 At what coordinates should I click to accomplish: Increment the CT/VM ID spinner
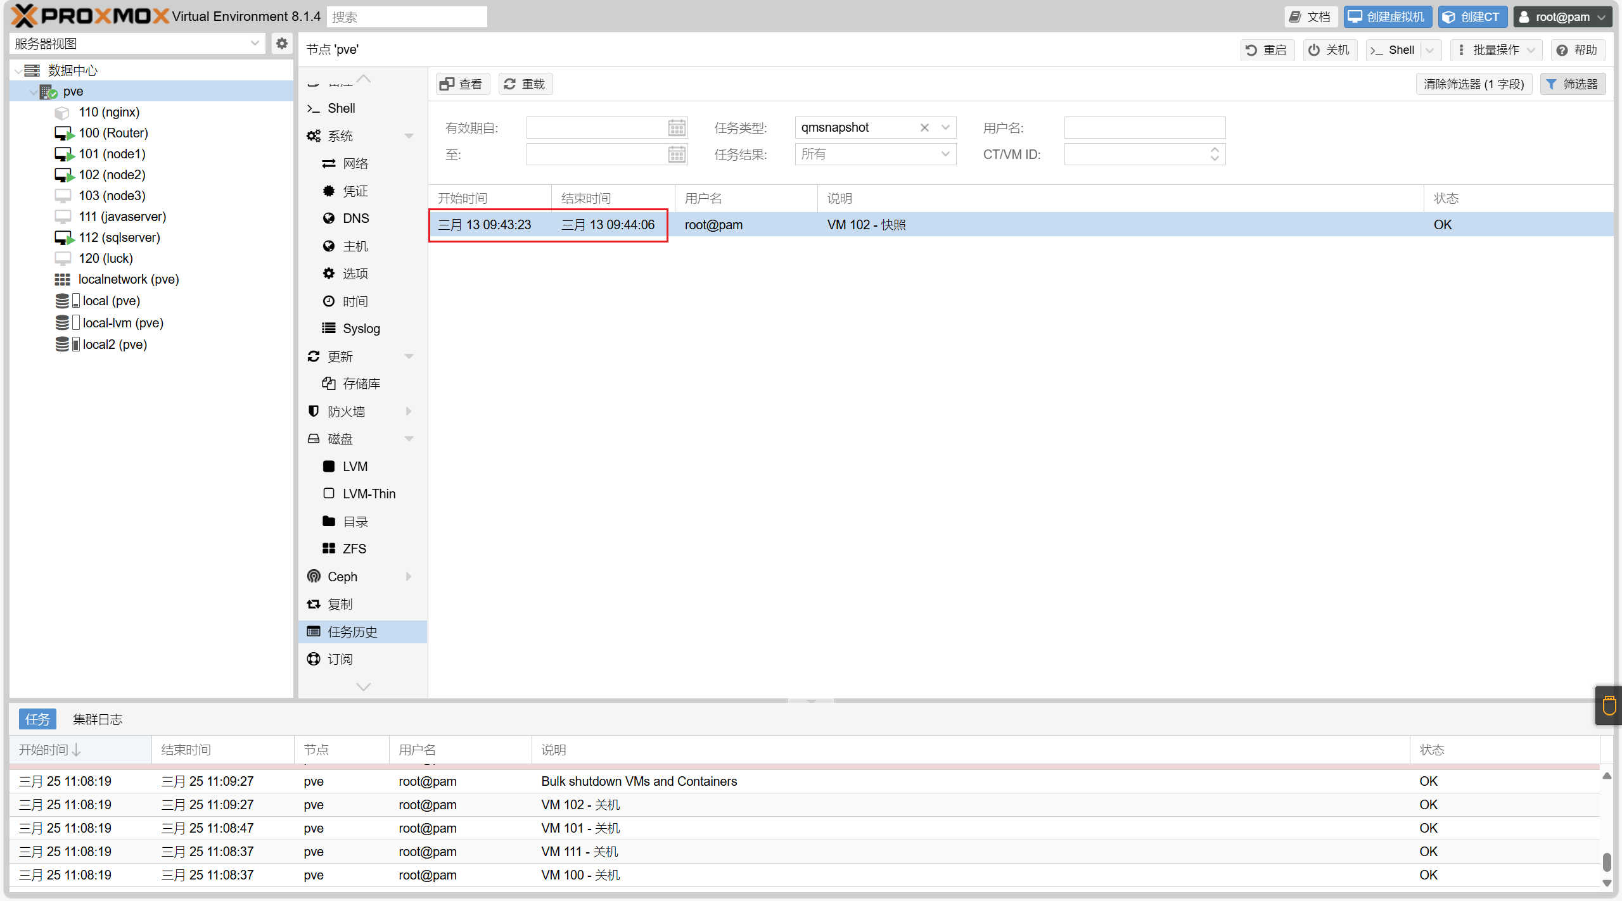1215,150
